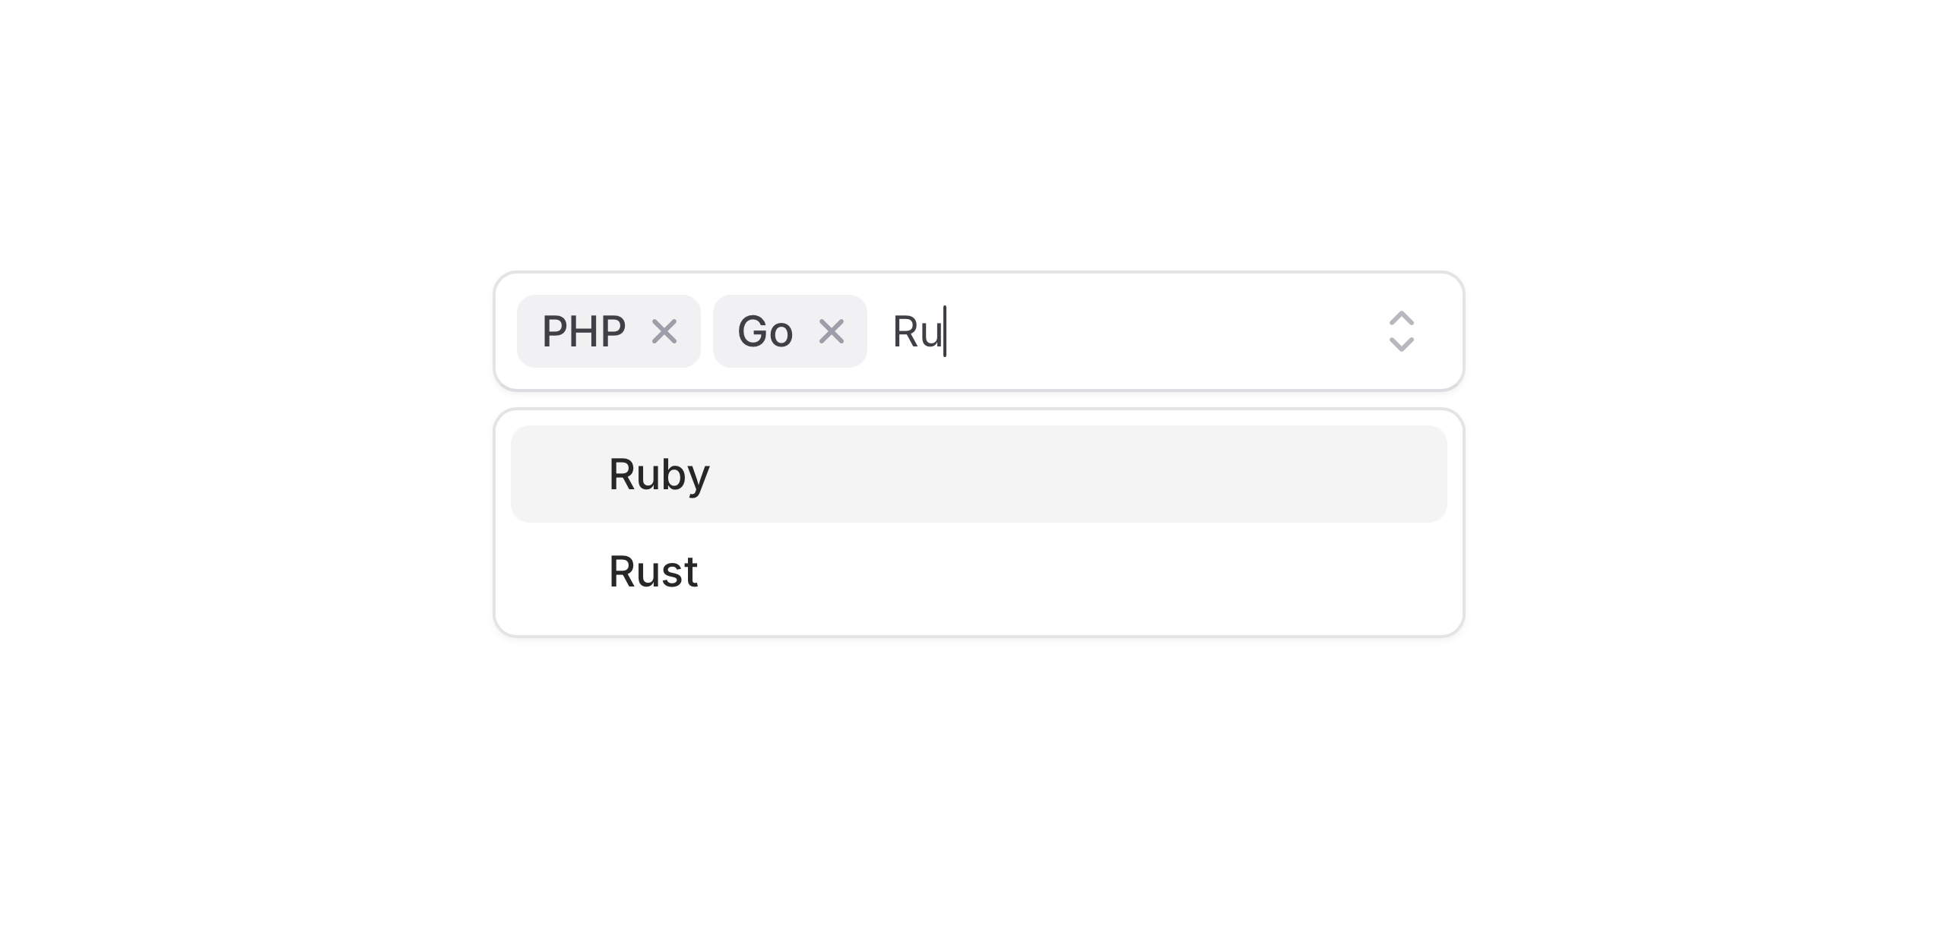Remove the PHP tag with its X

click(x=664, y=331)
